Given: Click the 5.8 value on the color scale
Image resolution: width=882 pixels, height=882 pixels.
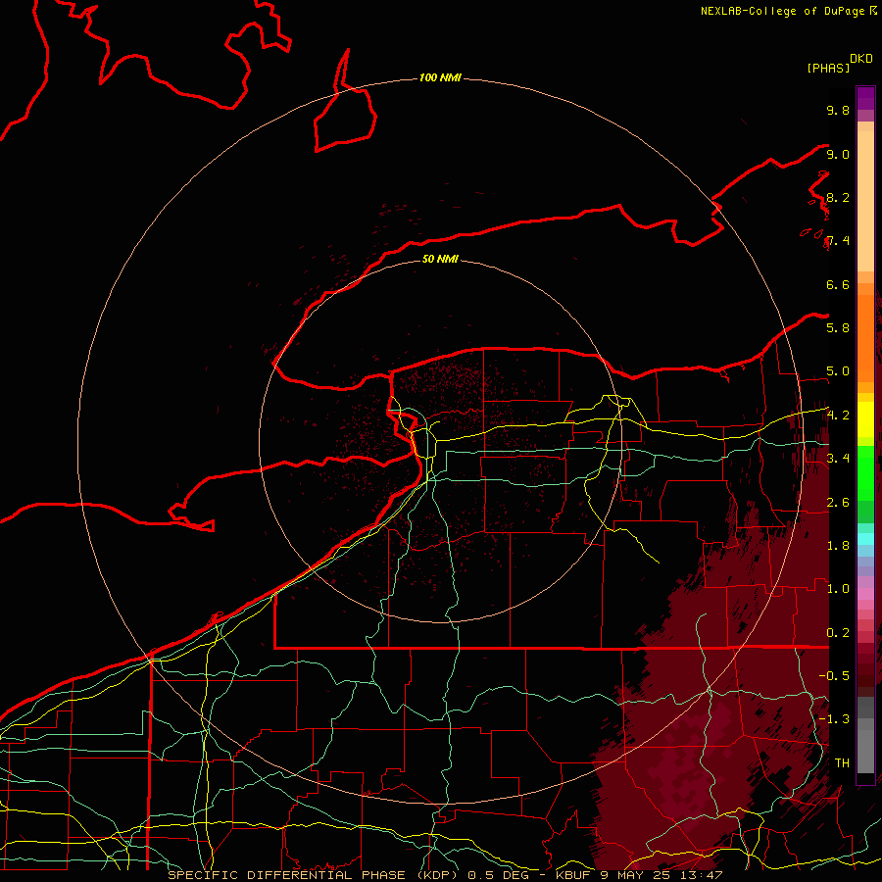Looking at the screenshot, I should click(838, 327).
